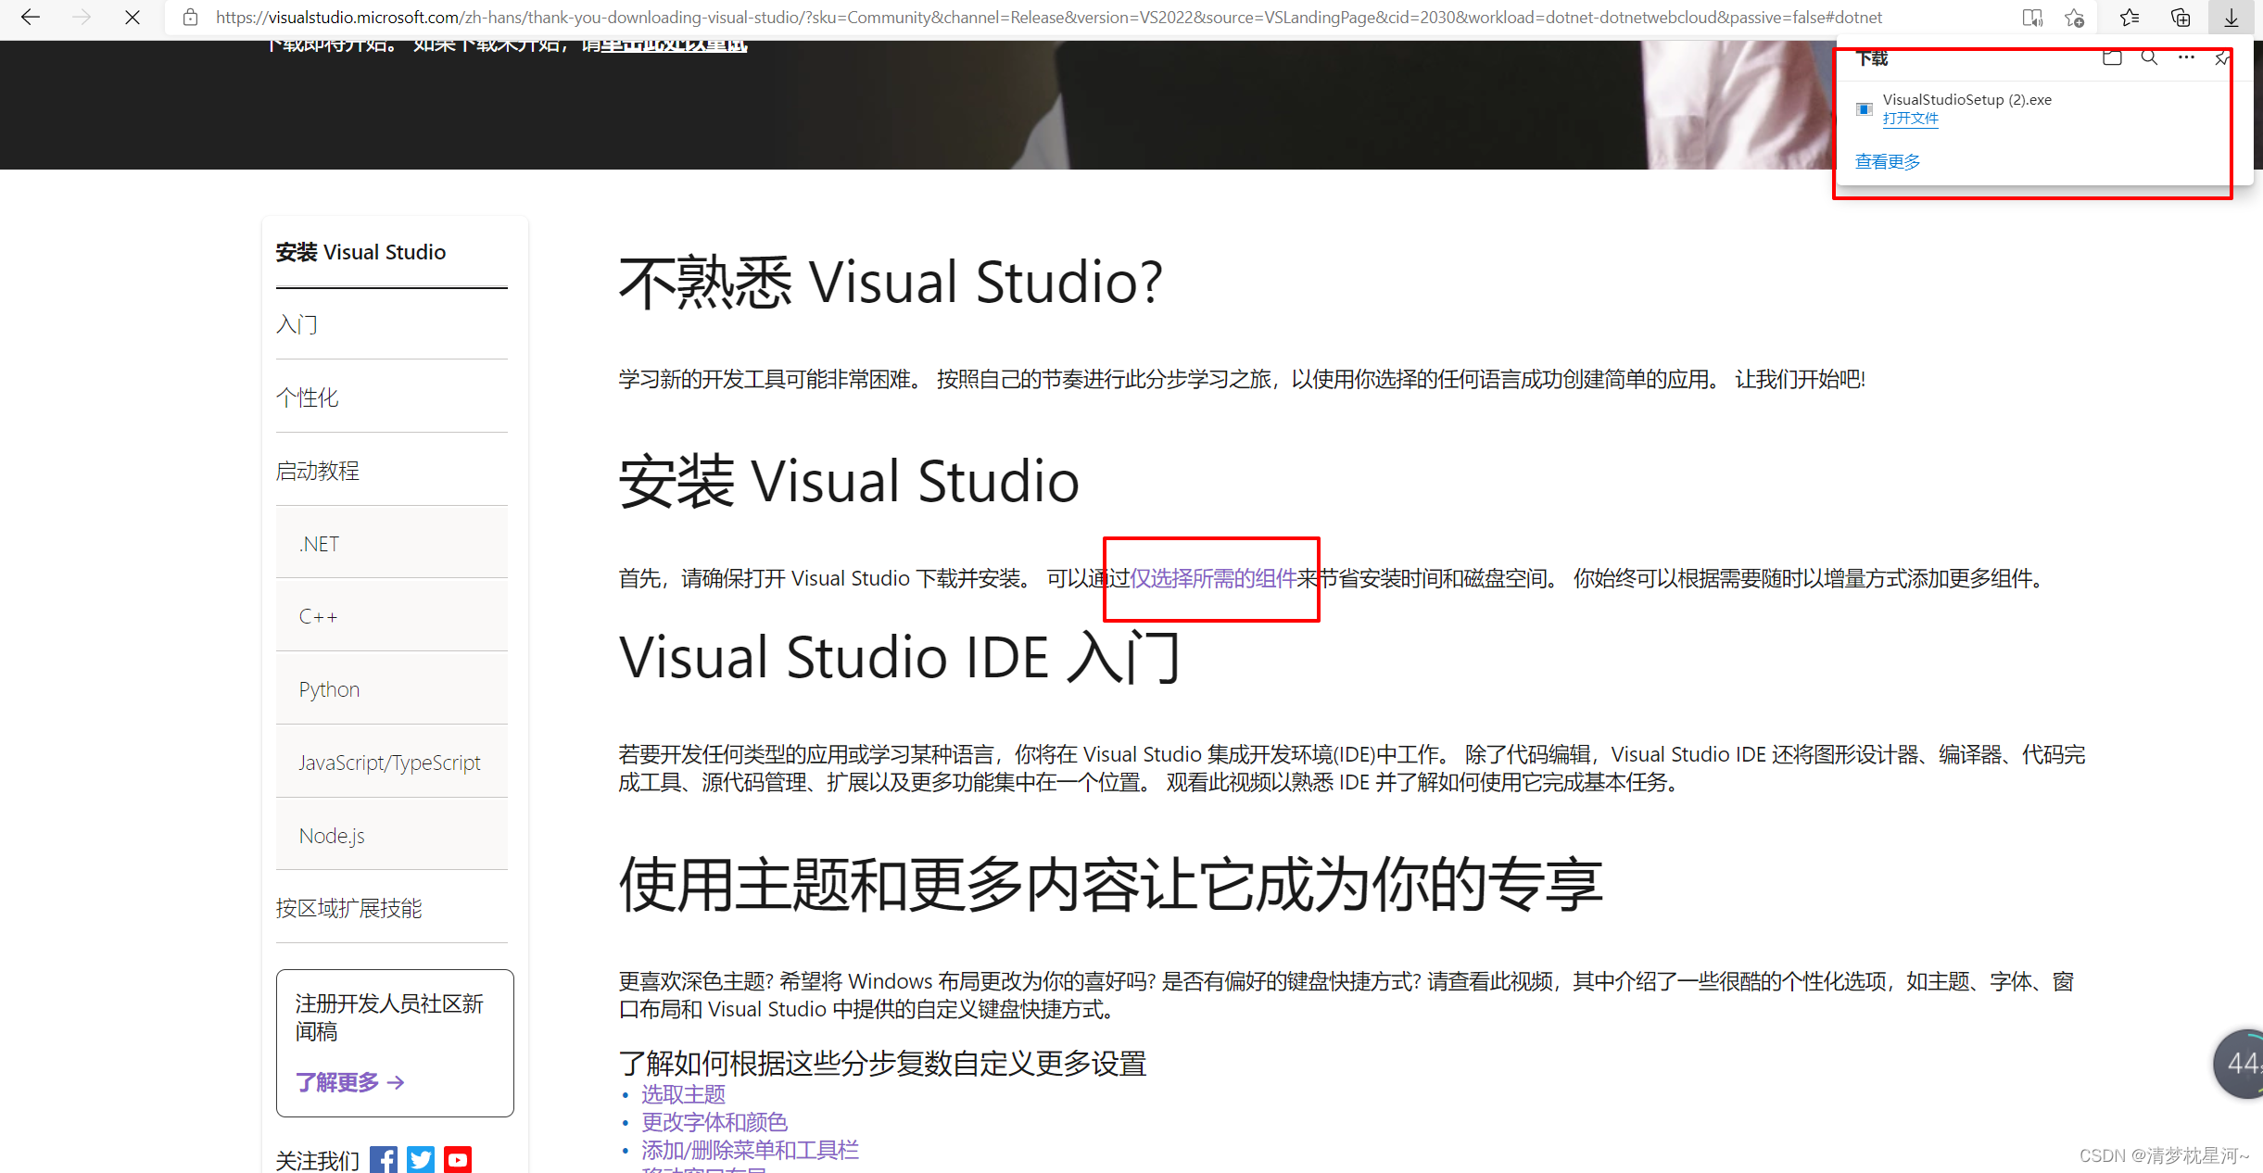Select the .NET tutorial item
The height and width of the screenshot is (1173, 2263).
pos(391,543)
